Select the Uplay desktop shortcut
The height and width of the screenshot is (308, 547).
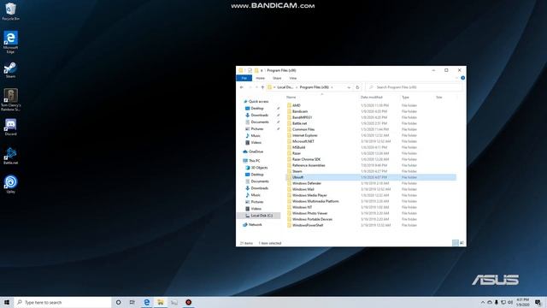10,185
